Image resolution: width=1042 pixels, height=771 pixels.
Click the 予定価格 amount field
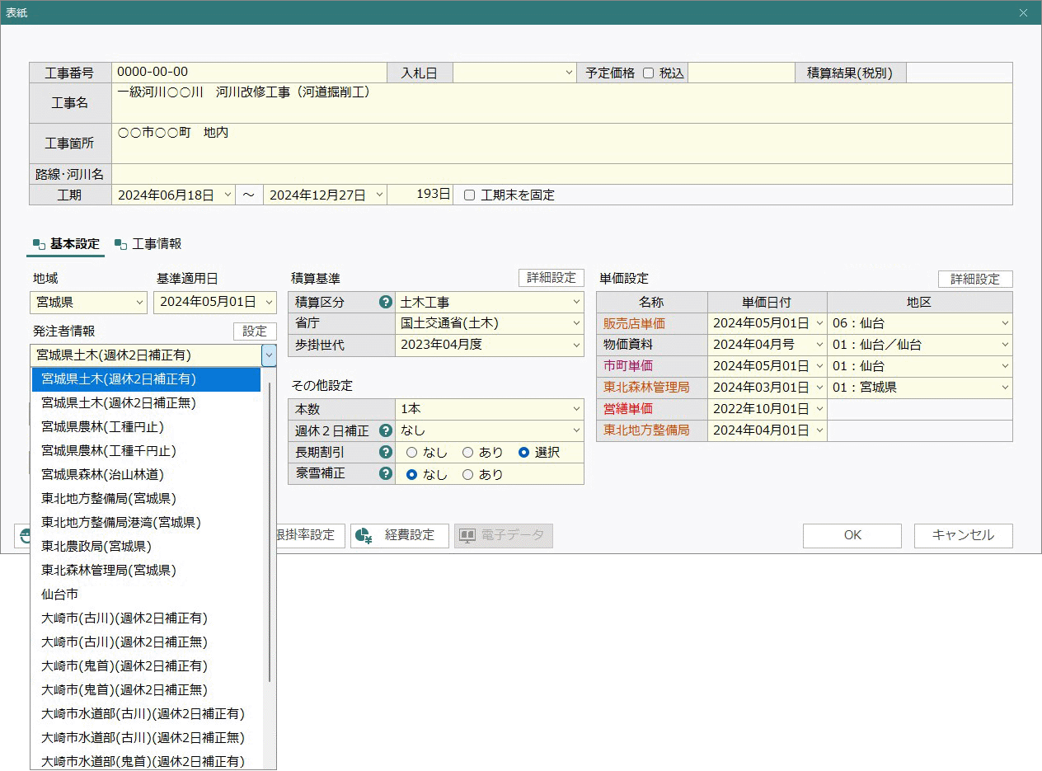[x=741, y=73]
